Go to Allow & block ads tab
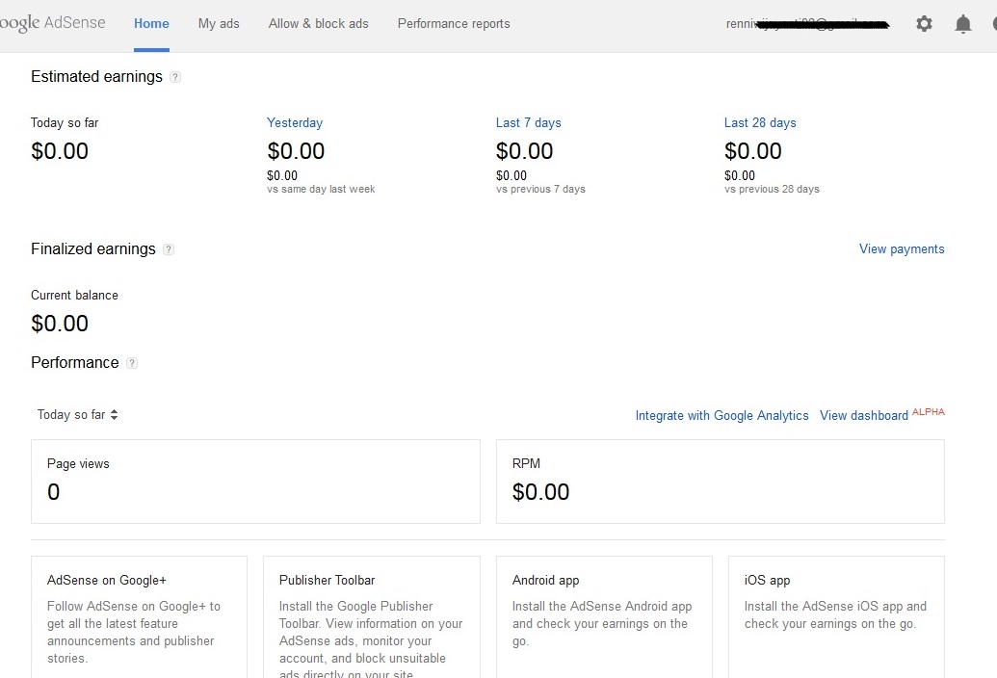 click(318, 24)
